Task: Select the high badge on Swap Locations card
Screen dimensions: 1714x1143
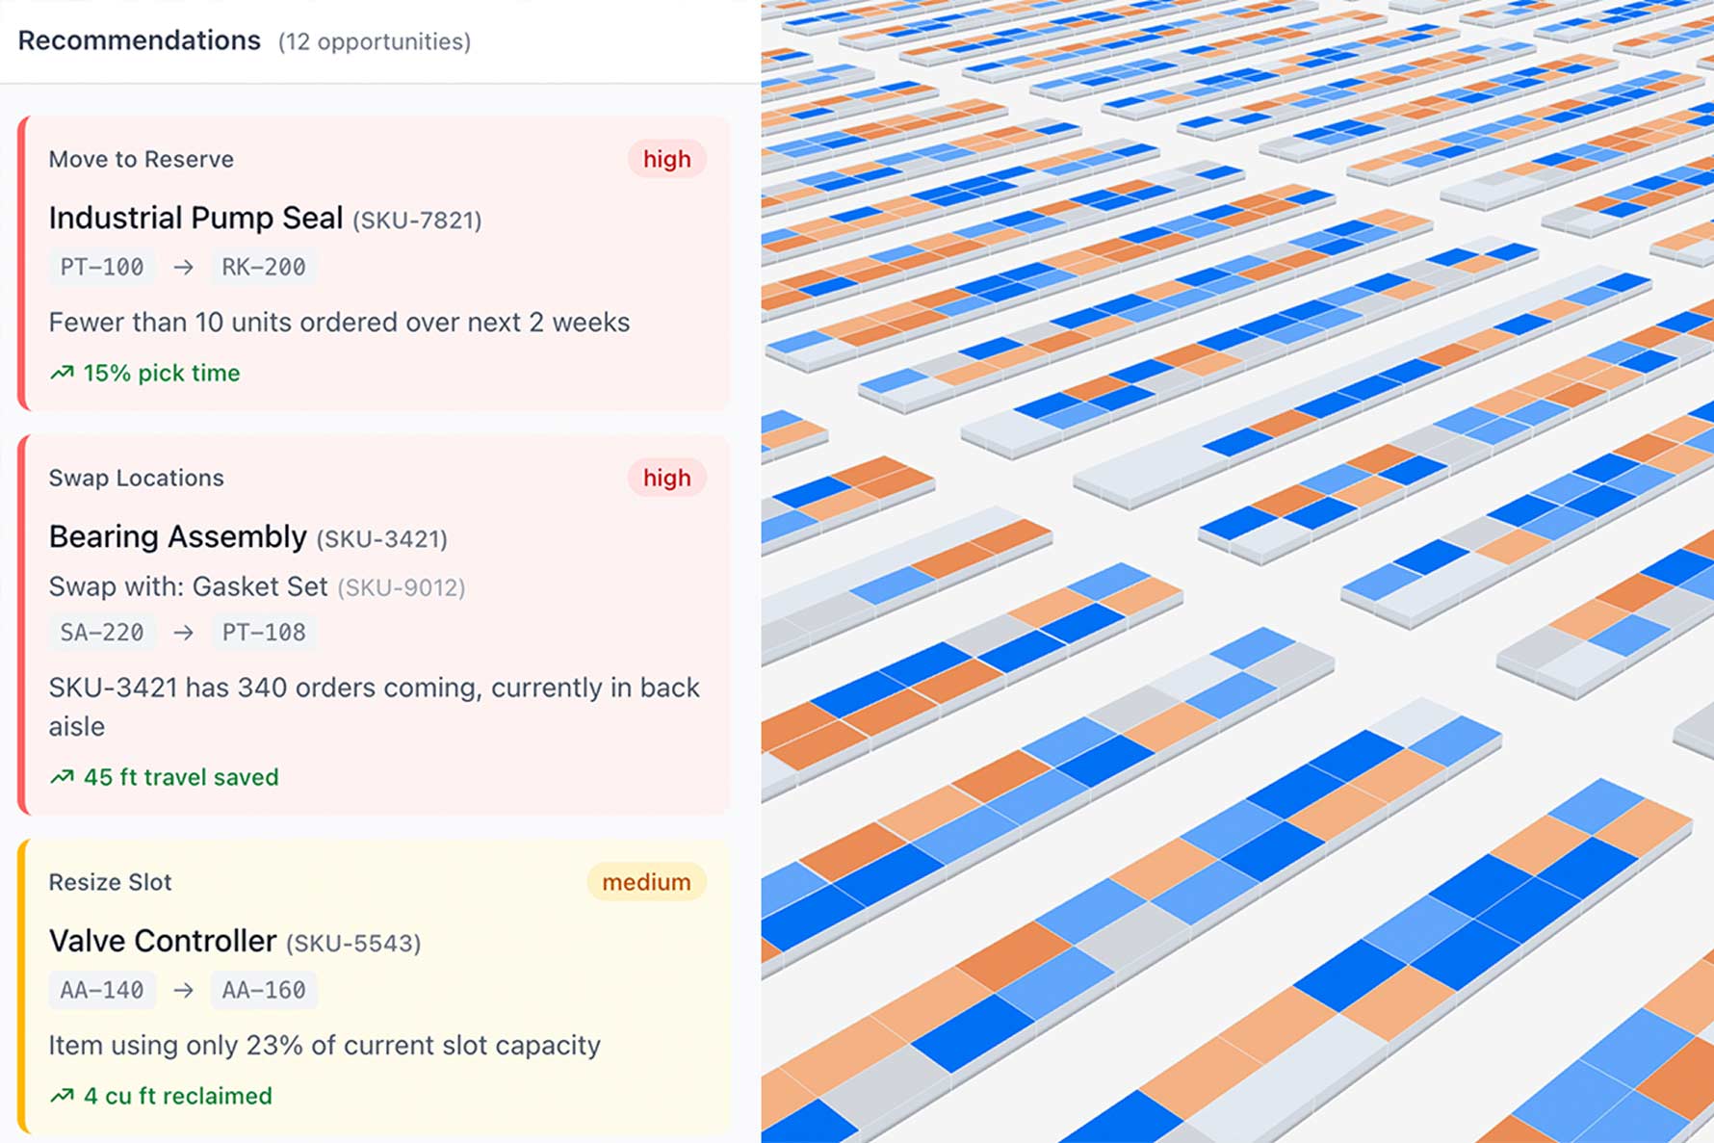Action: click(x=666, y=478)
